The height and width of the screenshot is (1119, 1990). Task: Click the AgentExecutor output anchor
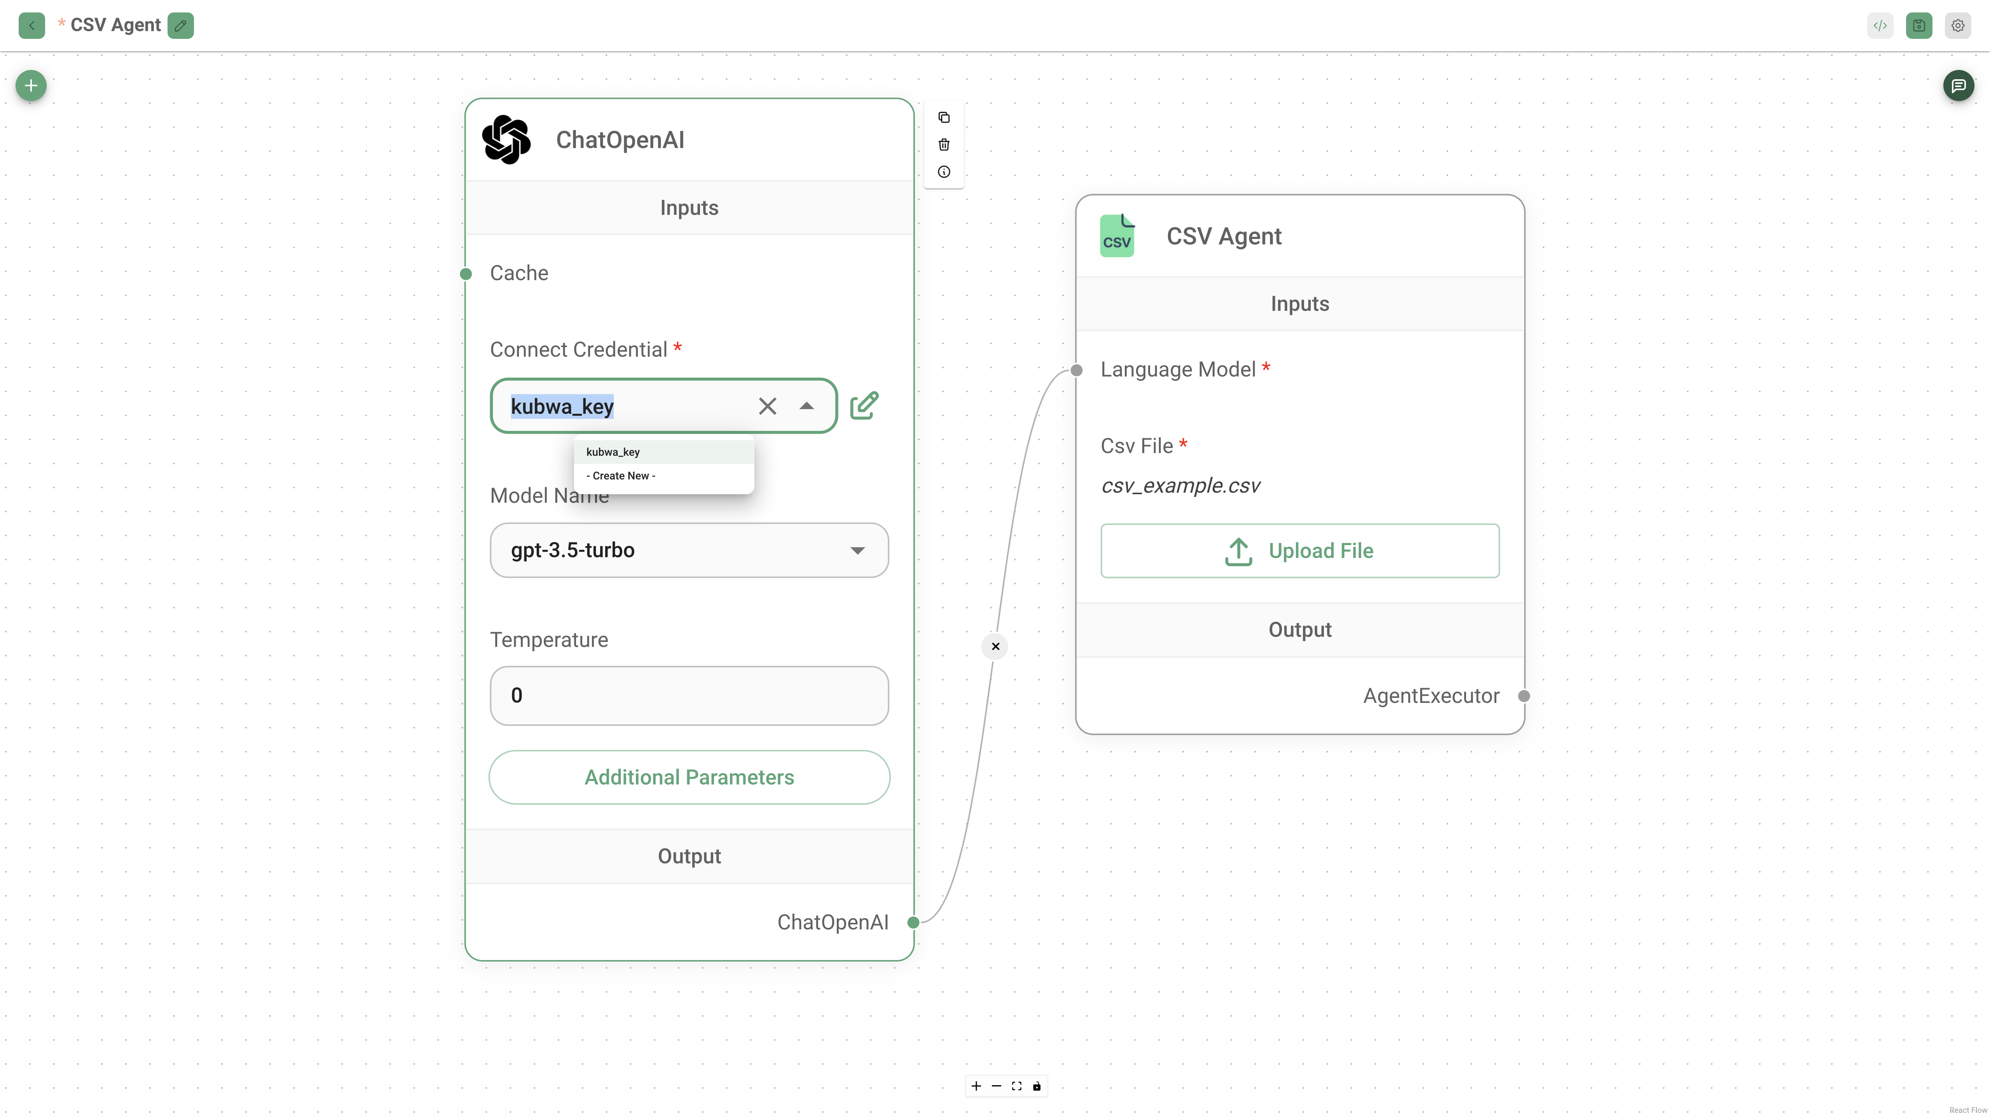point(1524,696)
